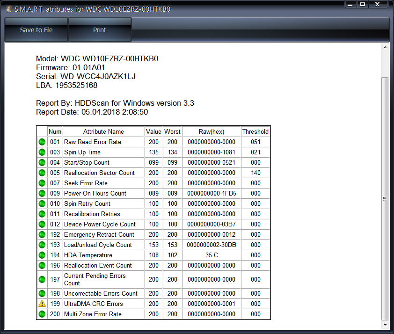Minimize the S.M.A.R.T. attributes window
Viewport: 394px width, 334px height.
(x=350, y=5)
